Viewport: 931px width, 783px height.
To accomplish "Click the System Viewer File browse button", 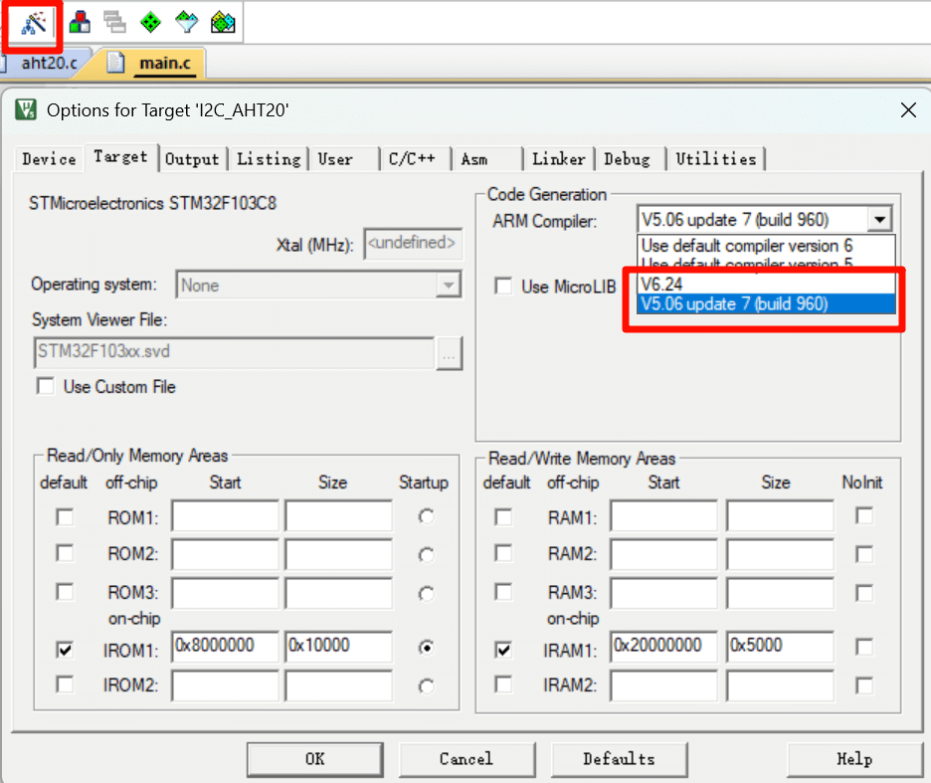I will (450, 352).
